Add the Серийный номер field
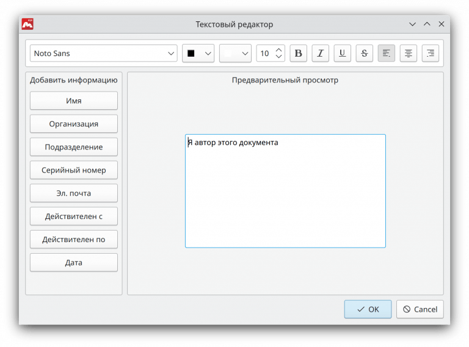 (73, 170)
